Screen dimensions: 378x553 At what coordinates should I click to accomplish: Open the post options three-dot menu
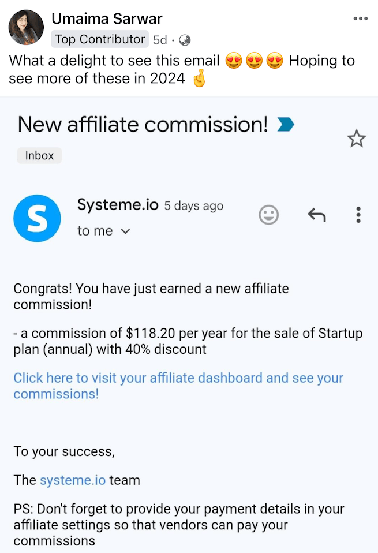coord(360,19)
